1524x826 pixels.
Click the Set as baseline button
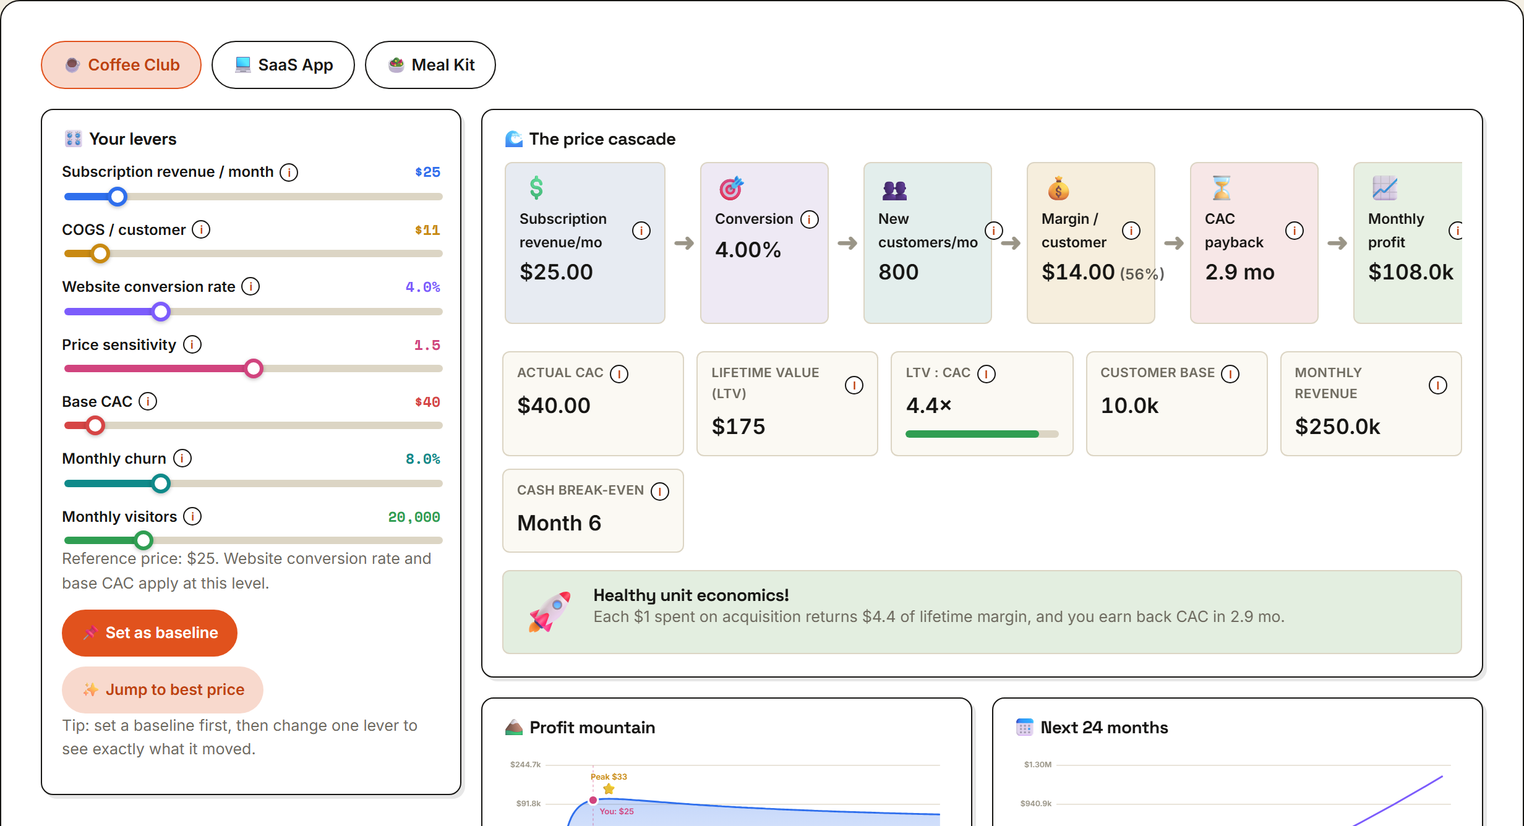click(x=150, y=633)
